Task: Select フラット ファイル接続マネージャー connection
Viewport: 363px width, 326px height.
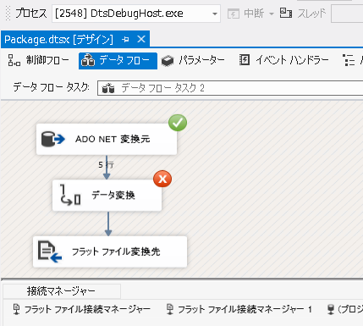Action: tap(82, 309)
